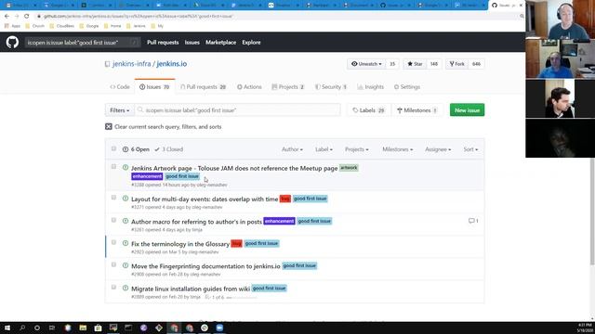The width and height of the screenshot is (595, 334).
Task: Open Microsoft Store from the taskbar
Action: pyautogui.click(x=98, y=328)
